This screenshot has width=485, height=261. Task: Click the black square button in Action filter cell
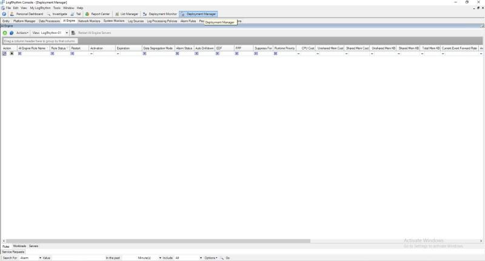pos(12,53)
